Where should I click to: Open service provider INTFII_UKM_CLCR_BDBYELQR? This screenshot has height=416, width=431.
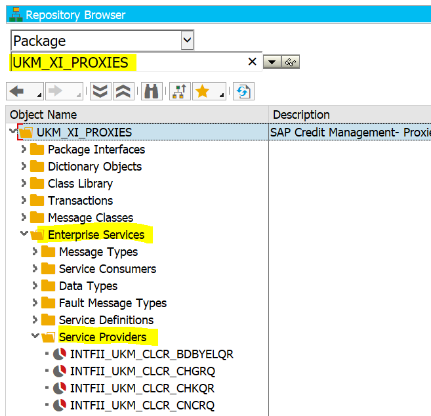tap(152, 354)
